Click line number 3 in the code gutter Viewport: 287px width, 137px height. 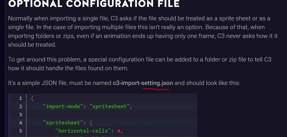(20, 115)
